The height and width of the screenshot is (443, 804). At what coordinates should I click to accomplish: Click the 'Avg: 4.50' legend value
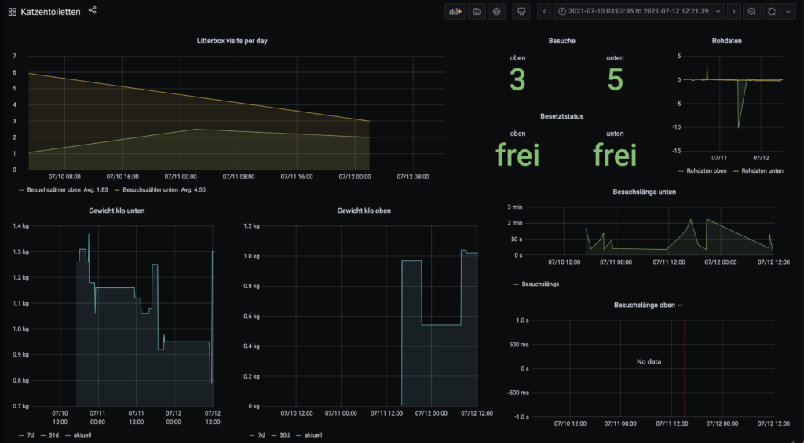(192, 190)
